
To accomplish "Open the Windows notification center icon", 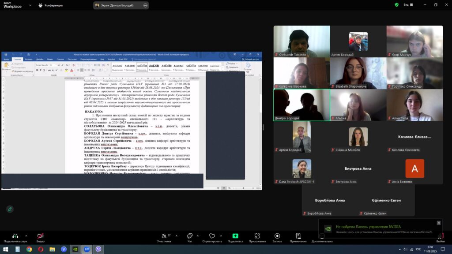I will (x=443, y=250).
